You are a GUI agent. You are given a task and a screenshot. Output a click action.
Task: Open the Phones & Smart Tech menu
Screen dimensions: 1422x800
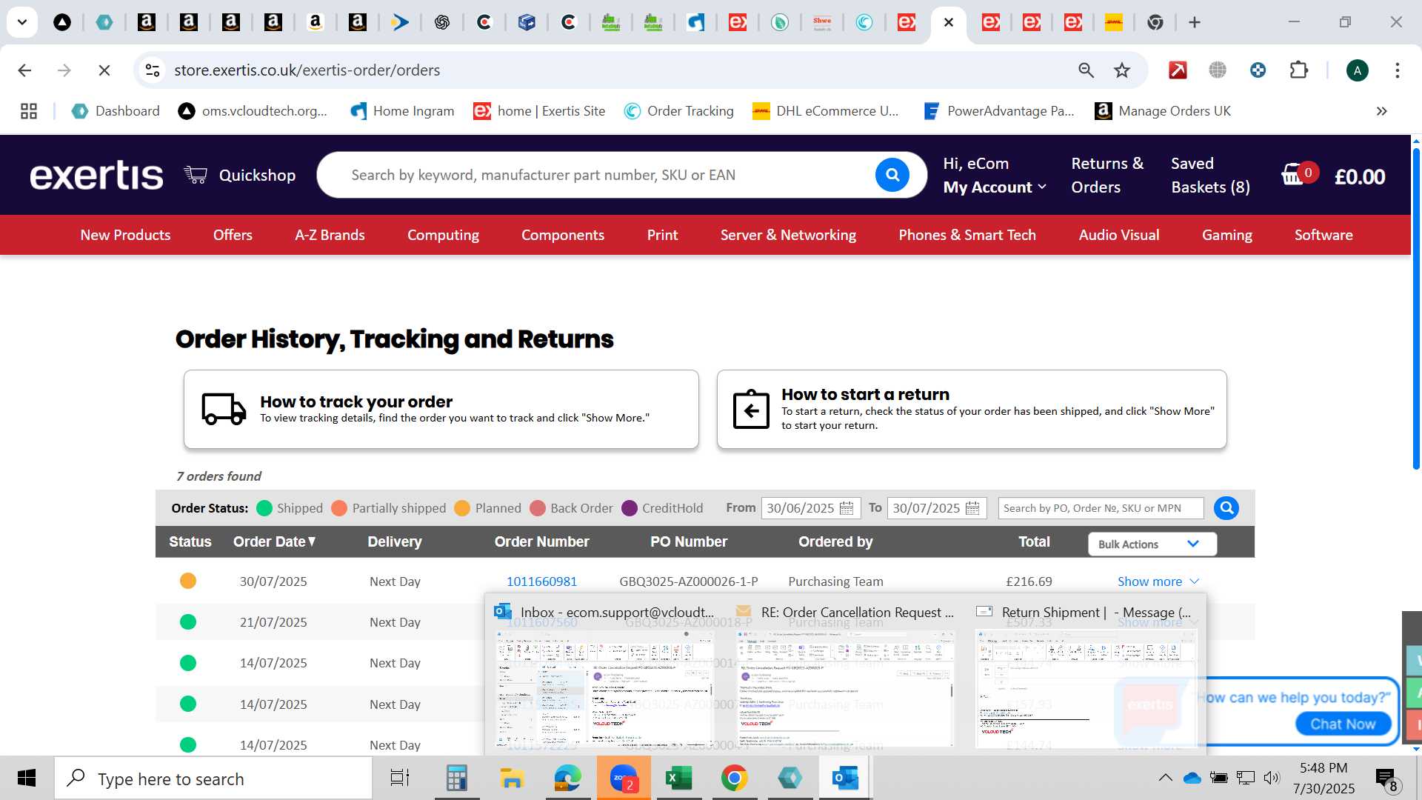tap(967, 235)
